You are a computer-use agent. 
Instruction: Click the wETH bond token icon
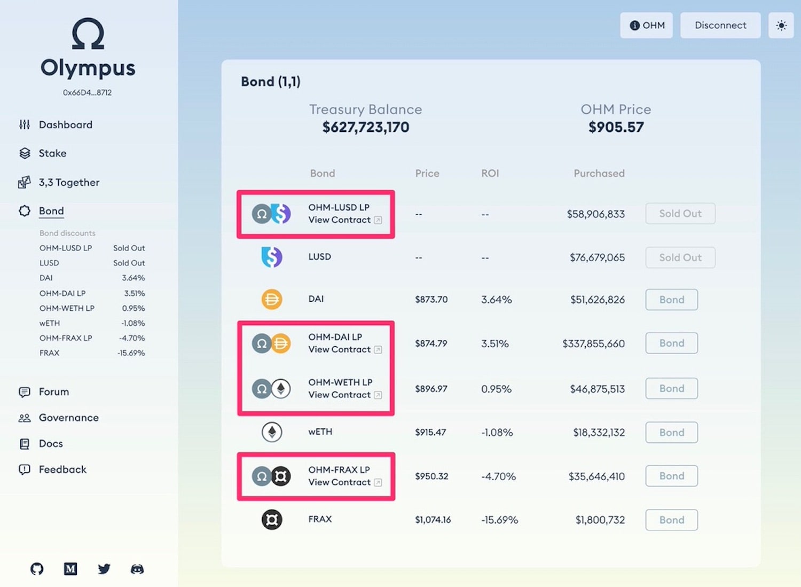tap(272, 432)
